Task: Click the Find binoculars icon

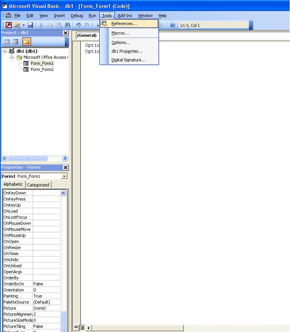Action: pyautogui.click(x=67, y=25)
